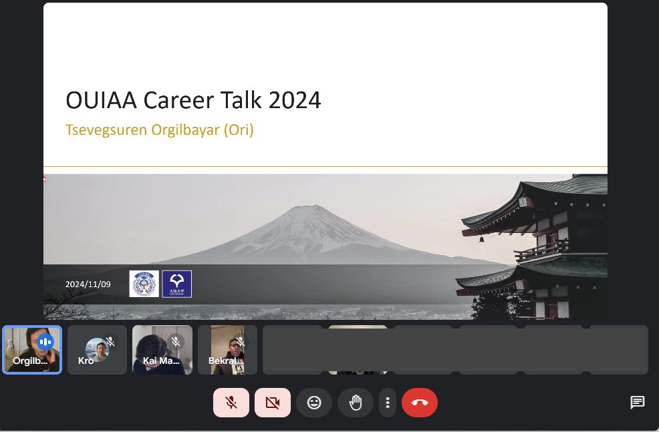The height and width of the screenshot is (432, 659).
Task: Open the chat panel
Action: click(638, 402)
